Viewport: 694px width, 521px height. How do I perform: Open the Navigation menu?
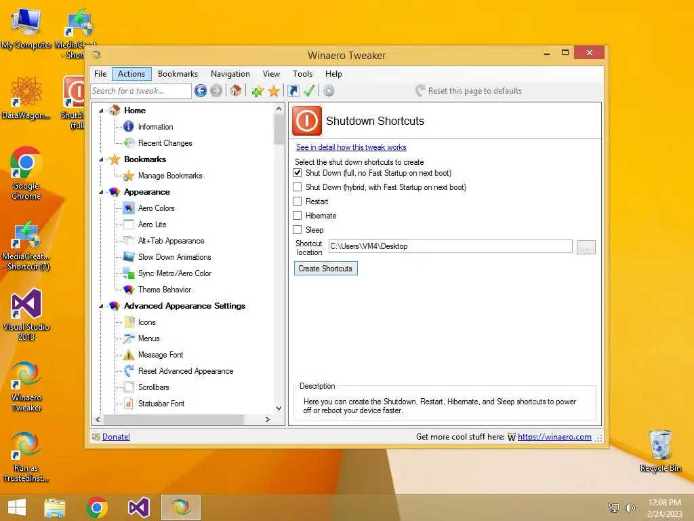tap(230, 74)
